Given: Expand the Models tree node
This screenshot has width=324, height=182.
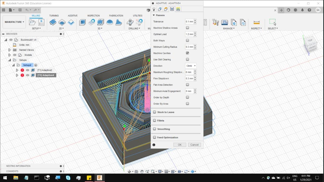Looking at the screenshot, I should click(x=9, y=55).
